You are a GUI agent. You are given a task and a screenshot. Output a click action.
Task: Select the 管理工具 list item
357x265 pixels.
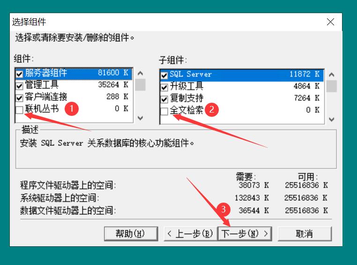74,85
